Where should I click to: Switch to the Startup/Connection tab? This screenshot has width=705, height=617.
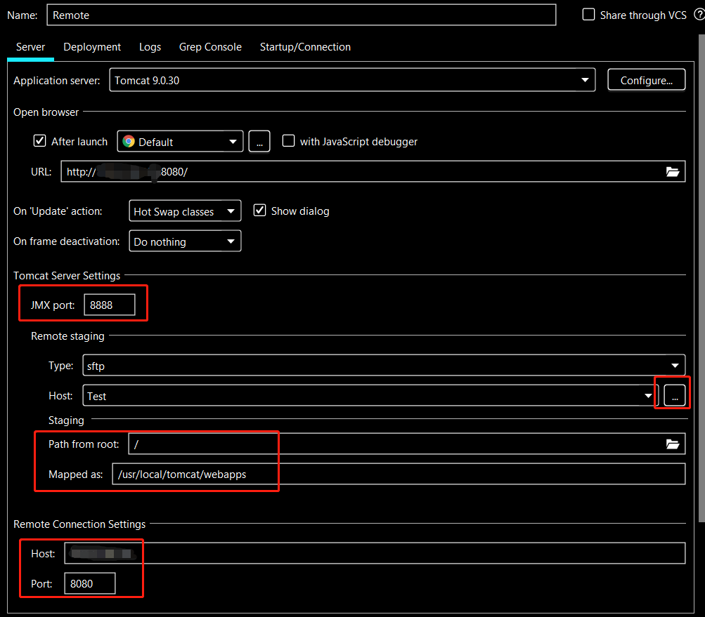click(305, 47)
